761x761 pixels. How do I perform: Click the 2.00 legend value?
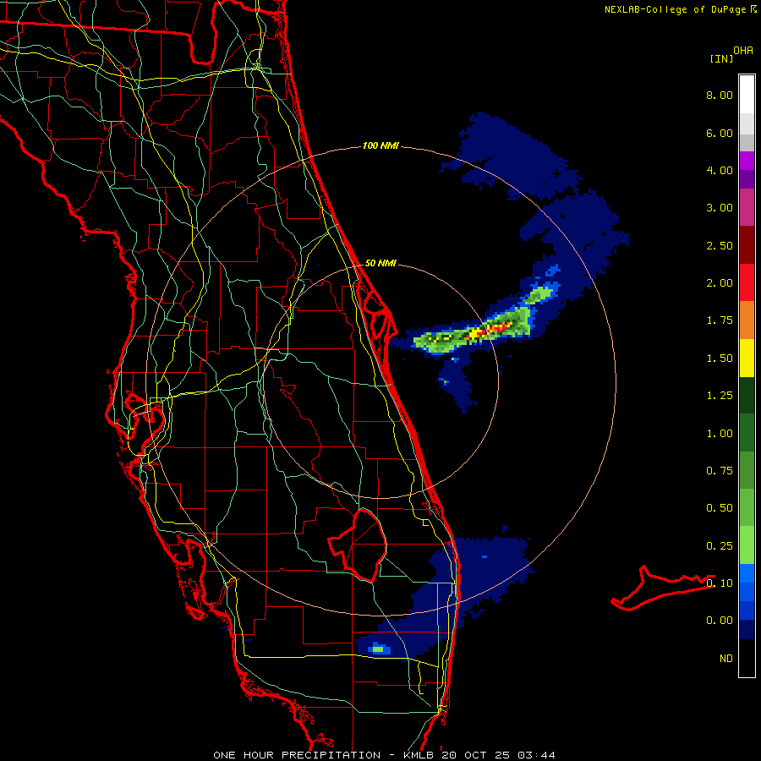(720, 283)
